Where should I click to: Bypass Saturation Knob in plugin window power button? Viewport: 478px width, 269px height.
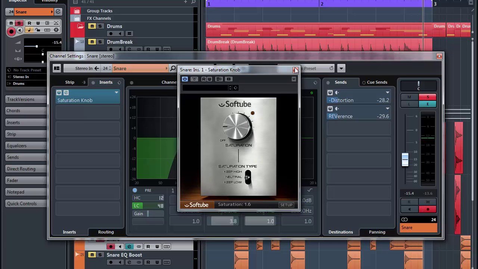pyautogui.click(x=185, y=79)
